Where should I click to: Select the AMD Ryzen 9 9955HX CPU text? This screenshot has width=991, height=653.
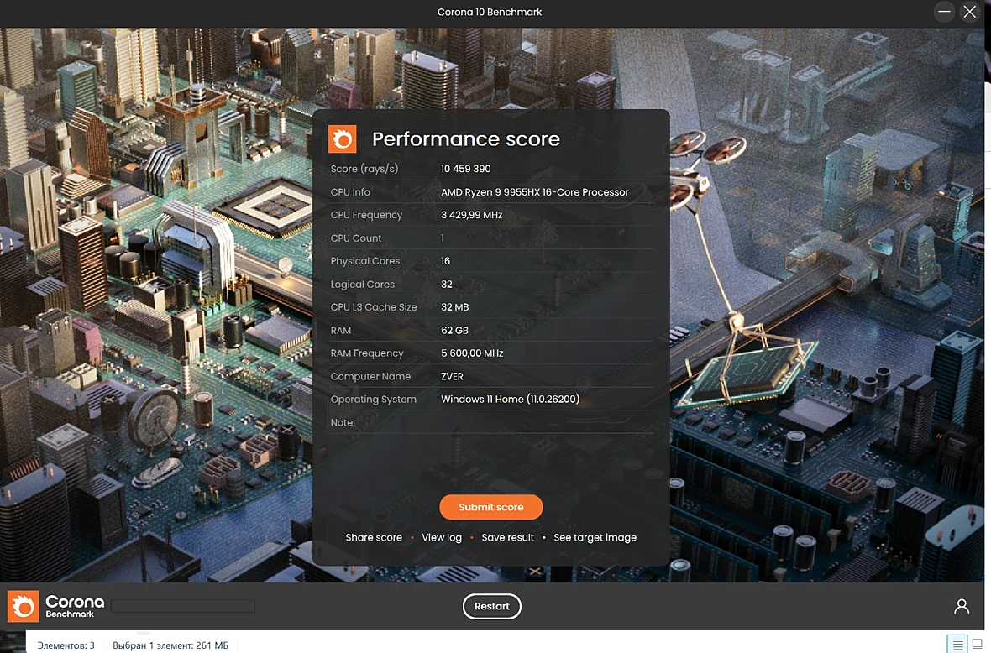tap(535, 192)
